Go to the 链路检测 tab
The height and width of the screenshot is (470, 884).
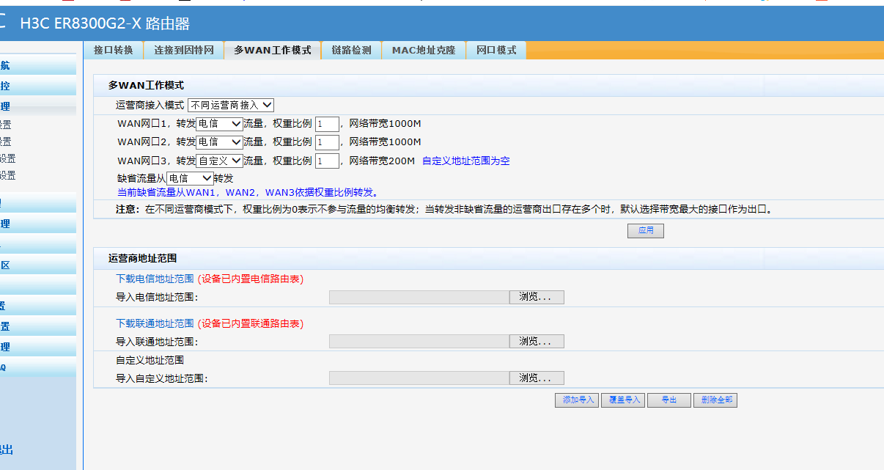[351, 50]
